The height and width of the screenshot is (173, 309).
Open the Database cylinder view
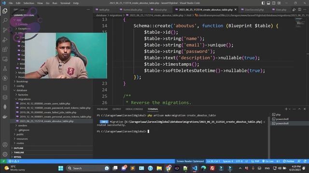point(5,87)
